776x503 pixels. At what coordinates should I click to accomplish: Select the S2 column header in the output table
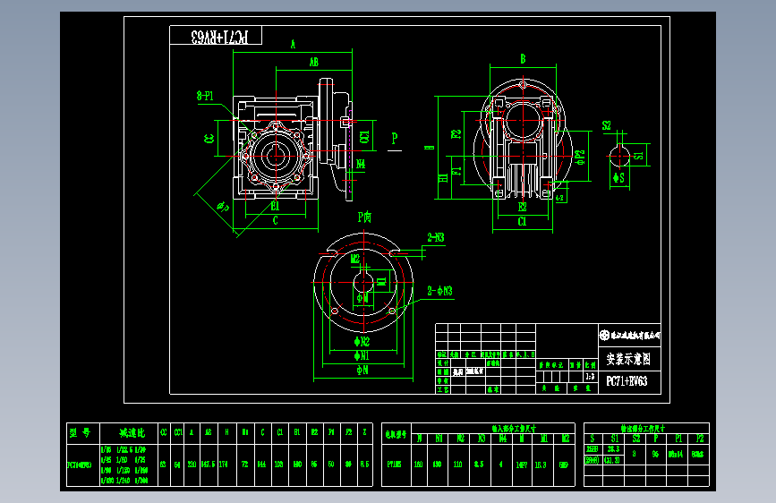coord(636,439)
